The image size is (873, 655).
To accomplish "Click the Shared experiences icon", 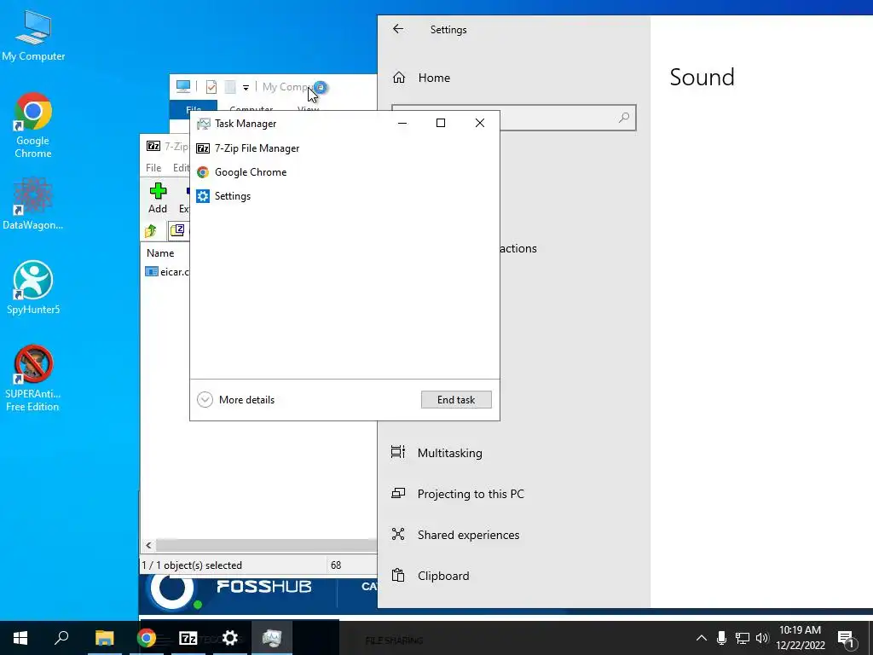I will tap(397, 534).
